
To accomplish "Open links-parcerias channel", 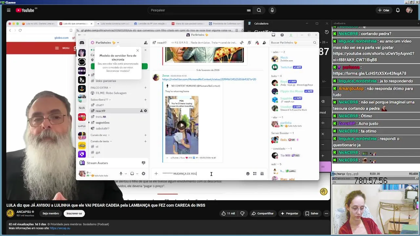I will coord(106,81).
